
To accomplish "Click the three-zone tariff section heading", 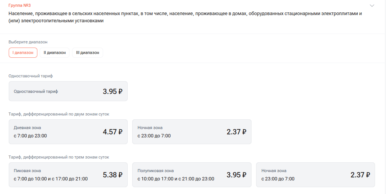I will [59, 157].
